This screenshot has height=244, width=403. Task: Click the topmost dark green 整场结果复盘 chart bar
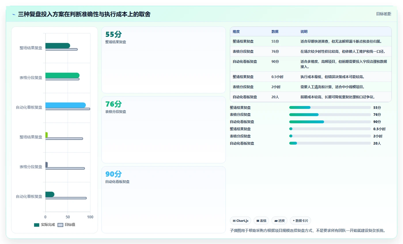click(58, 46)
